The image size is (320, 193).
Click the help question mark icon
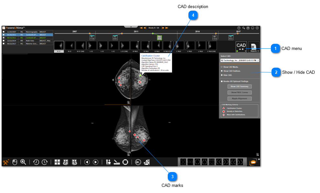pos(239,28)
